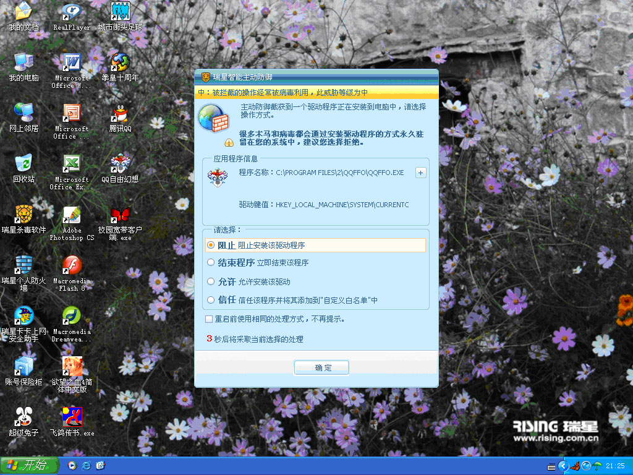Click keyboard input method tray icon
Viewport: 633px width, 475px height.
(x=551, y=466)
